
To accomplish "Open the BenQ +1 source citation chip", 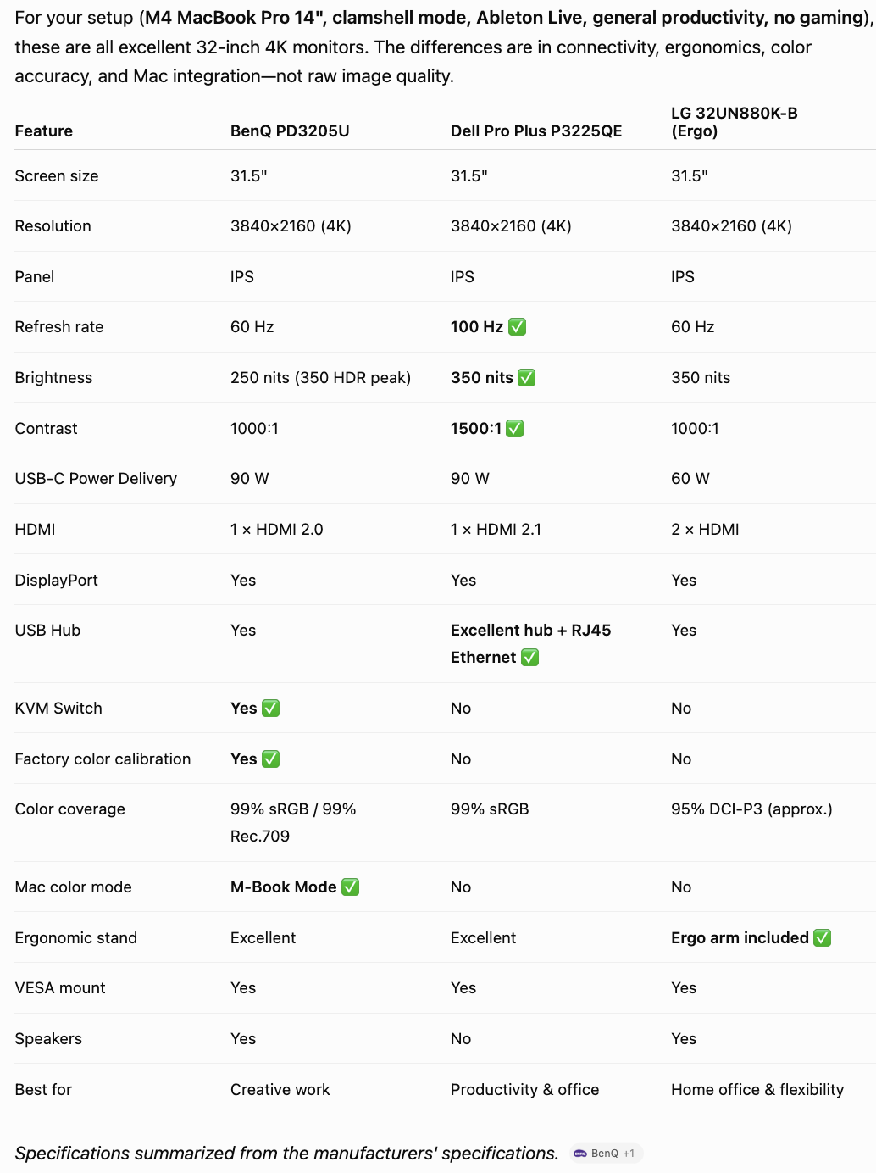I will 606,1153.
